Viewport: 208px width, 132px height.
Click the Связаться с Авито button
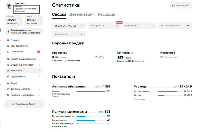click(24, 104)
